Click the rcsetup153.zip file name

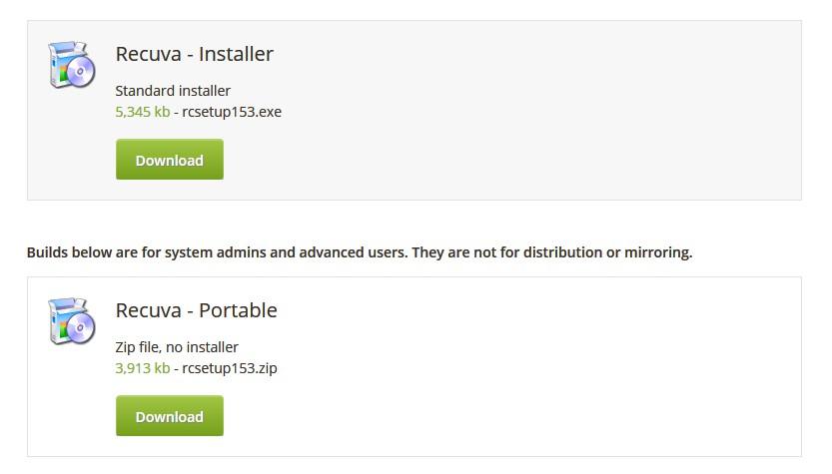pyautogui.click(x=230, y=368)
